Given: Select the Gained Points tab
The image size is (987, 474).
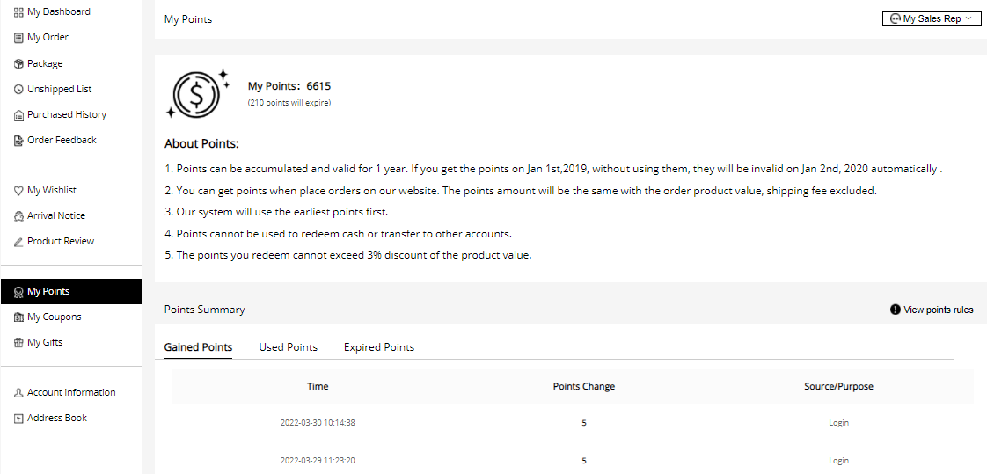Looking at the screenshot, I should (198, 347).
